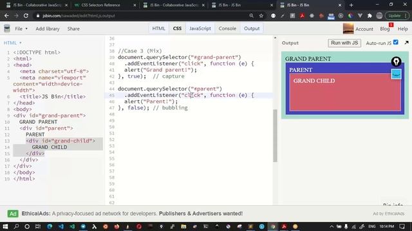The height and width of the screenshot is (231, 412).
Task: Reload the current page
Action: tap(26, 15)
